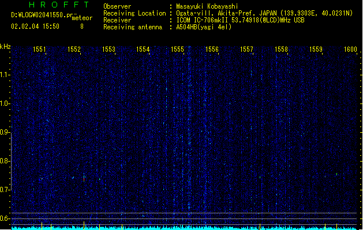Click the 1553 time axis label

pyautogui.click(x=108, y=49)
